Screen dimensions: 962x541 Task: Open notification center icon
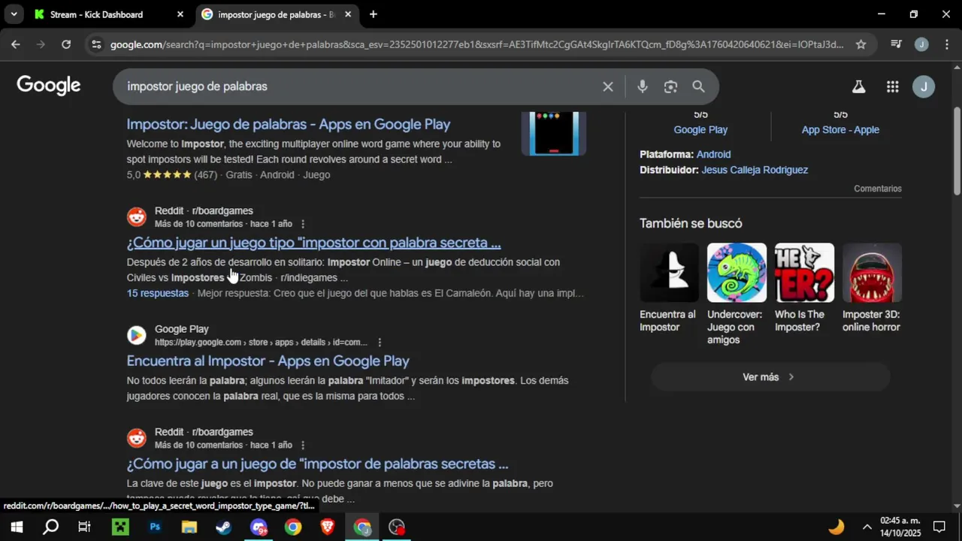pos(939,527)
